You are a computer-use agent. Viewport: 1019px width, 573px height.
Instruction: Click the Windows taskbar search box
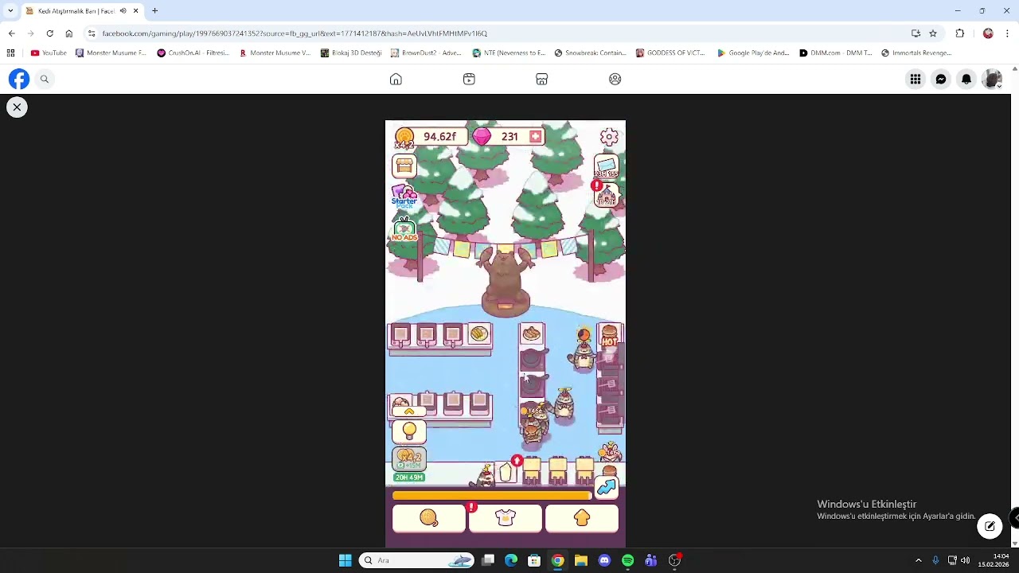click(418, 560)
